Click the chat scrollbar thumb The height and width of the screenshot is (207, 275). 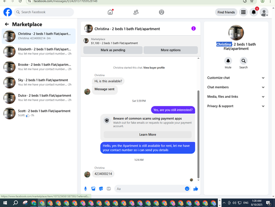pos(198,134)
